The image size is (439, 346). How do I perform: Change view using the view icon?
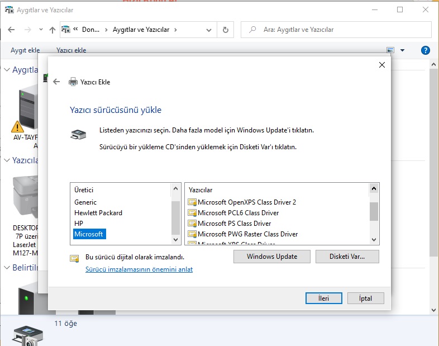click(x=390, y=50)
